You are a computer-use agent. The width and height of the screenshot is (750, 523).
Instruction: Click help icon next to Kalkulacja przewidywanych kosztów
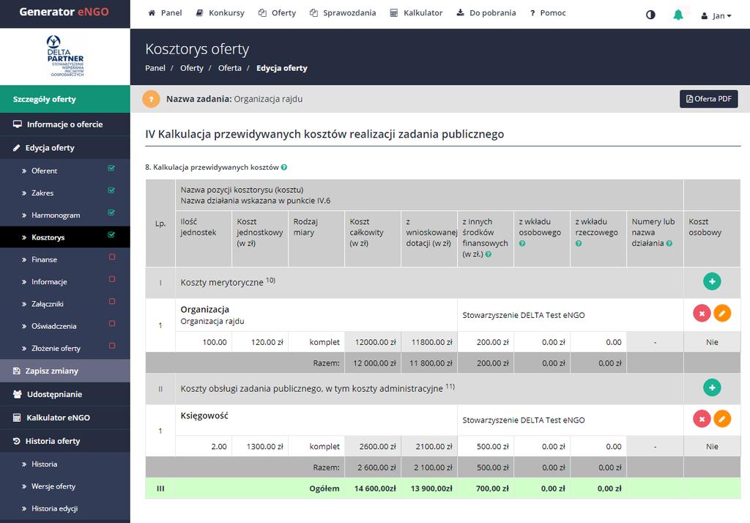pyautogui.click(x=284, y=168)
